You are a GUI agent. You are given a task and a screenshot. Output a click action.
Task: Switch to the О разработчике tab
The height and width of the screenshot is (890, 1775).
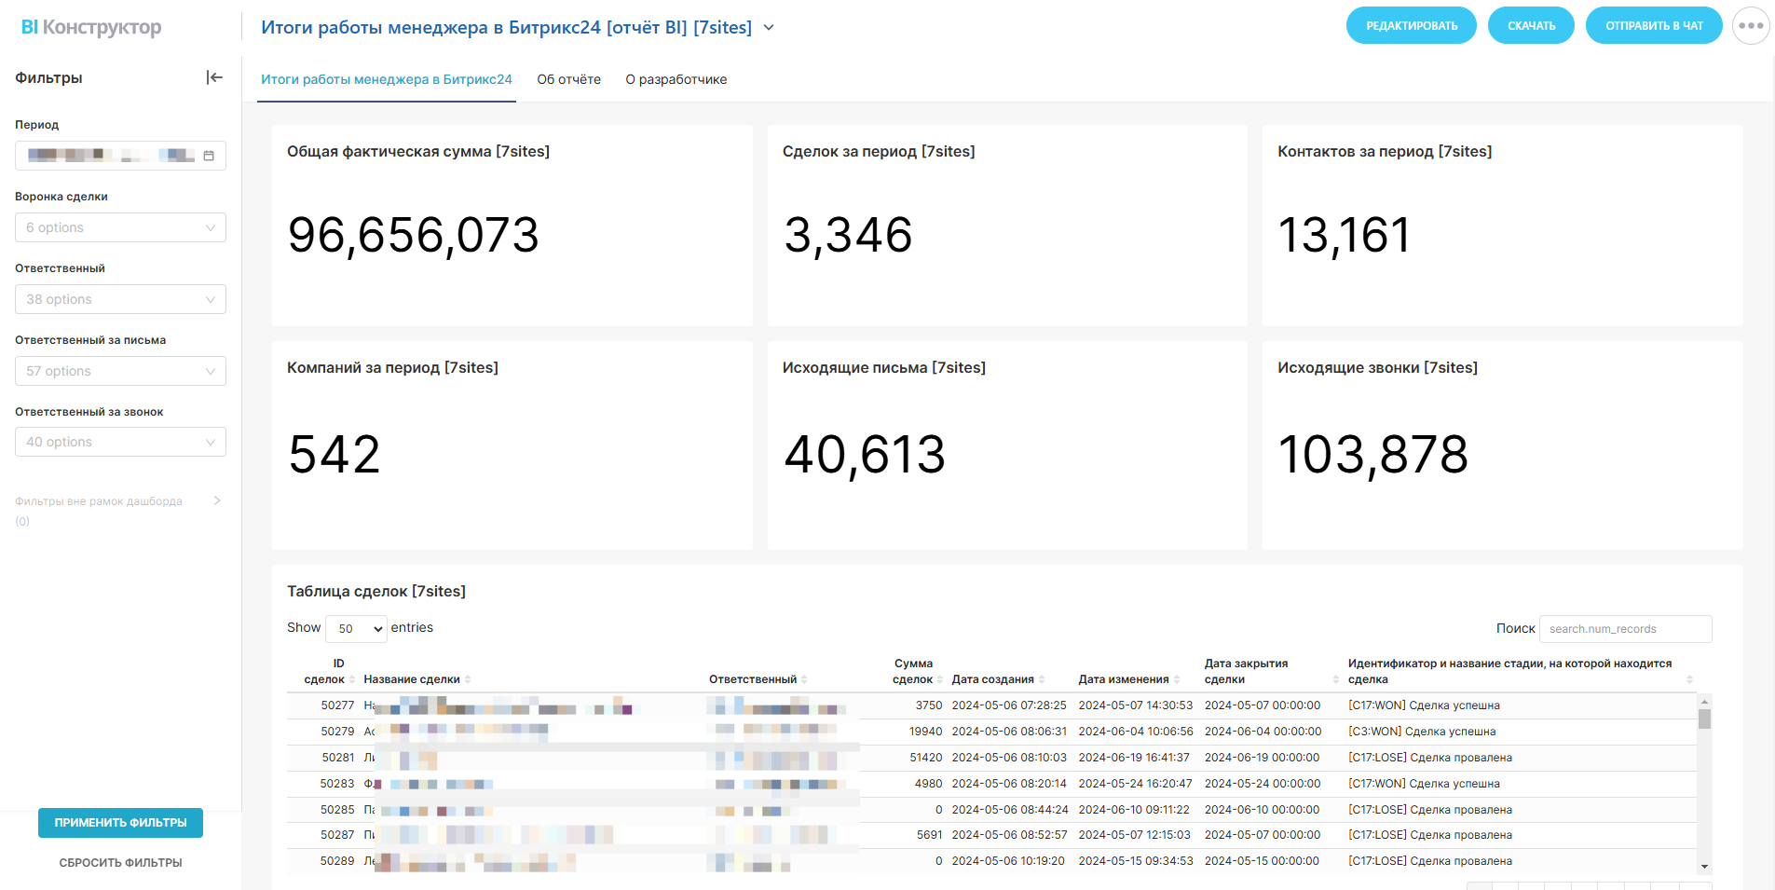pyautogui.click(x=676, y=79)
